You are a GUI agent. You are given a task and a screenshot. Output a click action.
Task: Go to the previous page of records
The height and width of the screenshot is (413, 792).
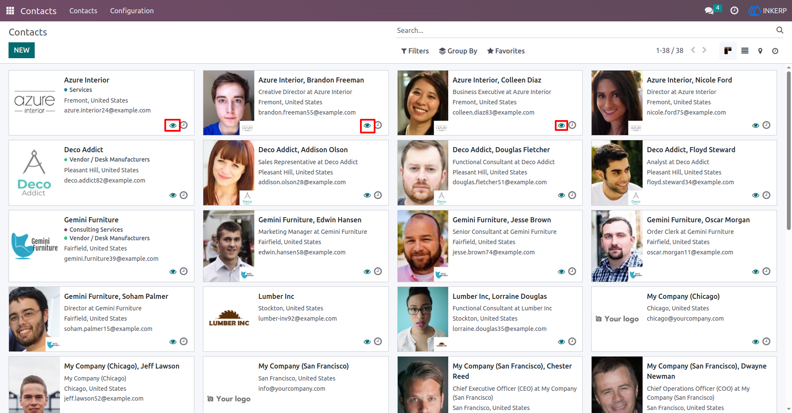pos(693,50)
